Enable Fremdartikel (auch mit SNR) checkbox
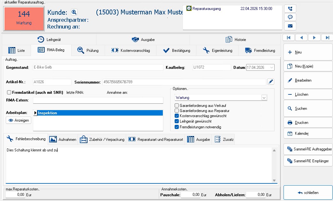The width and height of the screenshot is (333, 201). [x=9, y=92]
